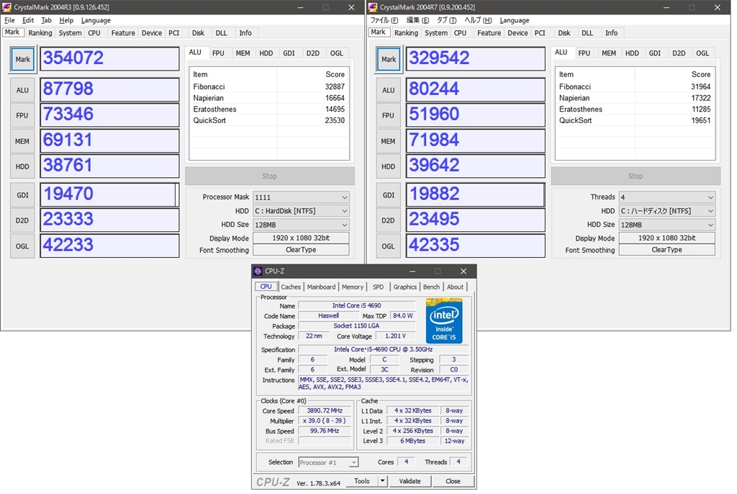The width and height of the screenshot is (737, 494).
Task: Click the Validate button in CPU-Z
Action: (x=410, y=481)
